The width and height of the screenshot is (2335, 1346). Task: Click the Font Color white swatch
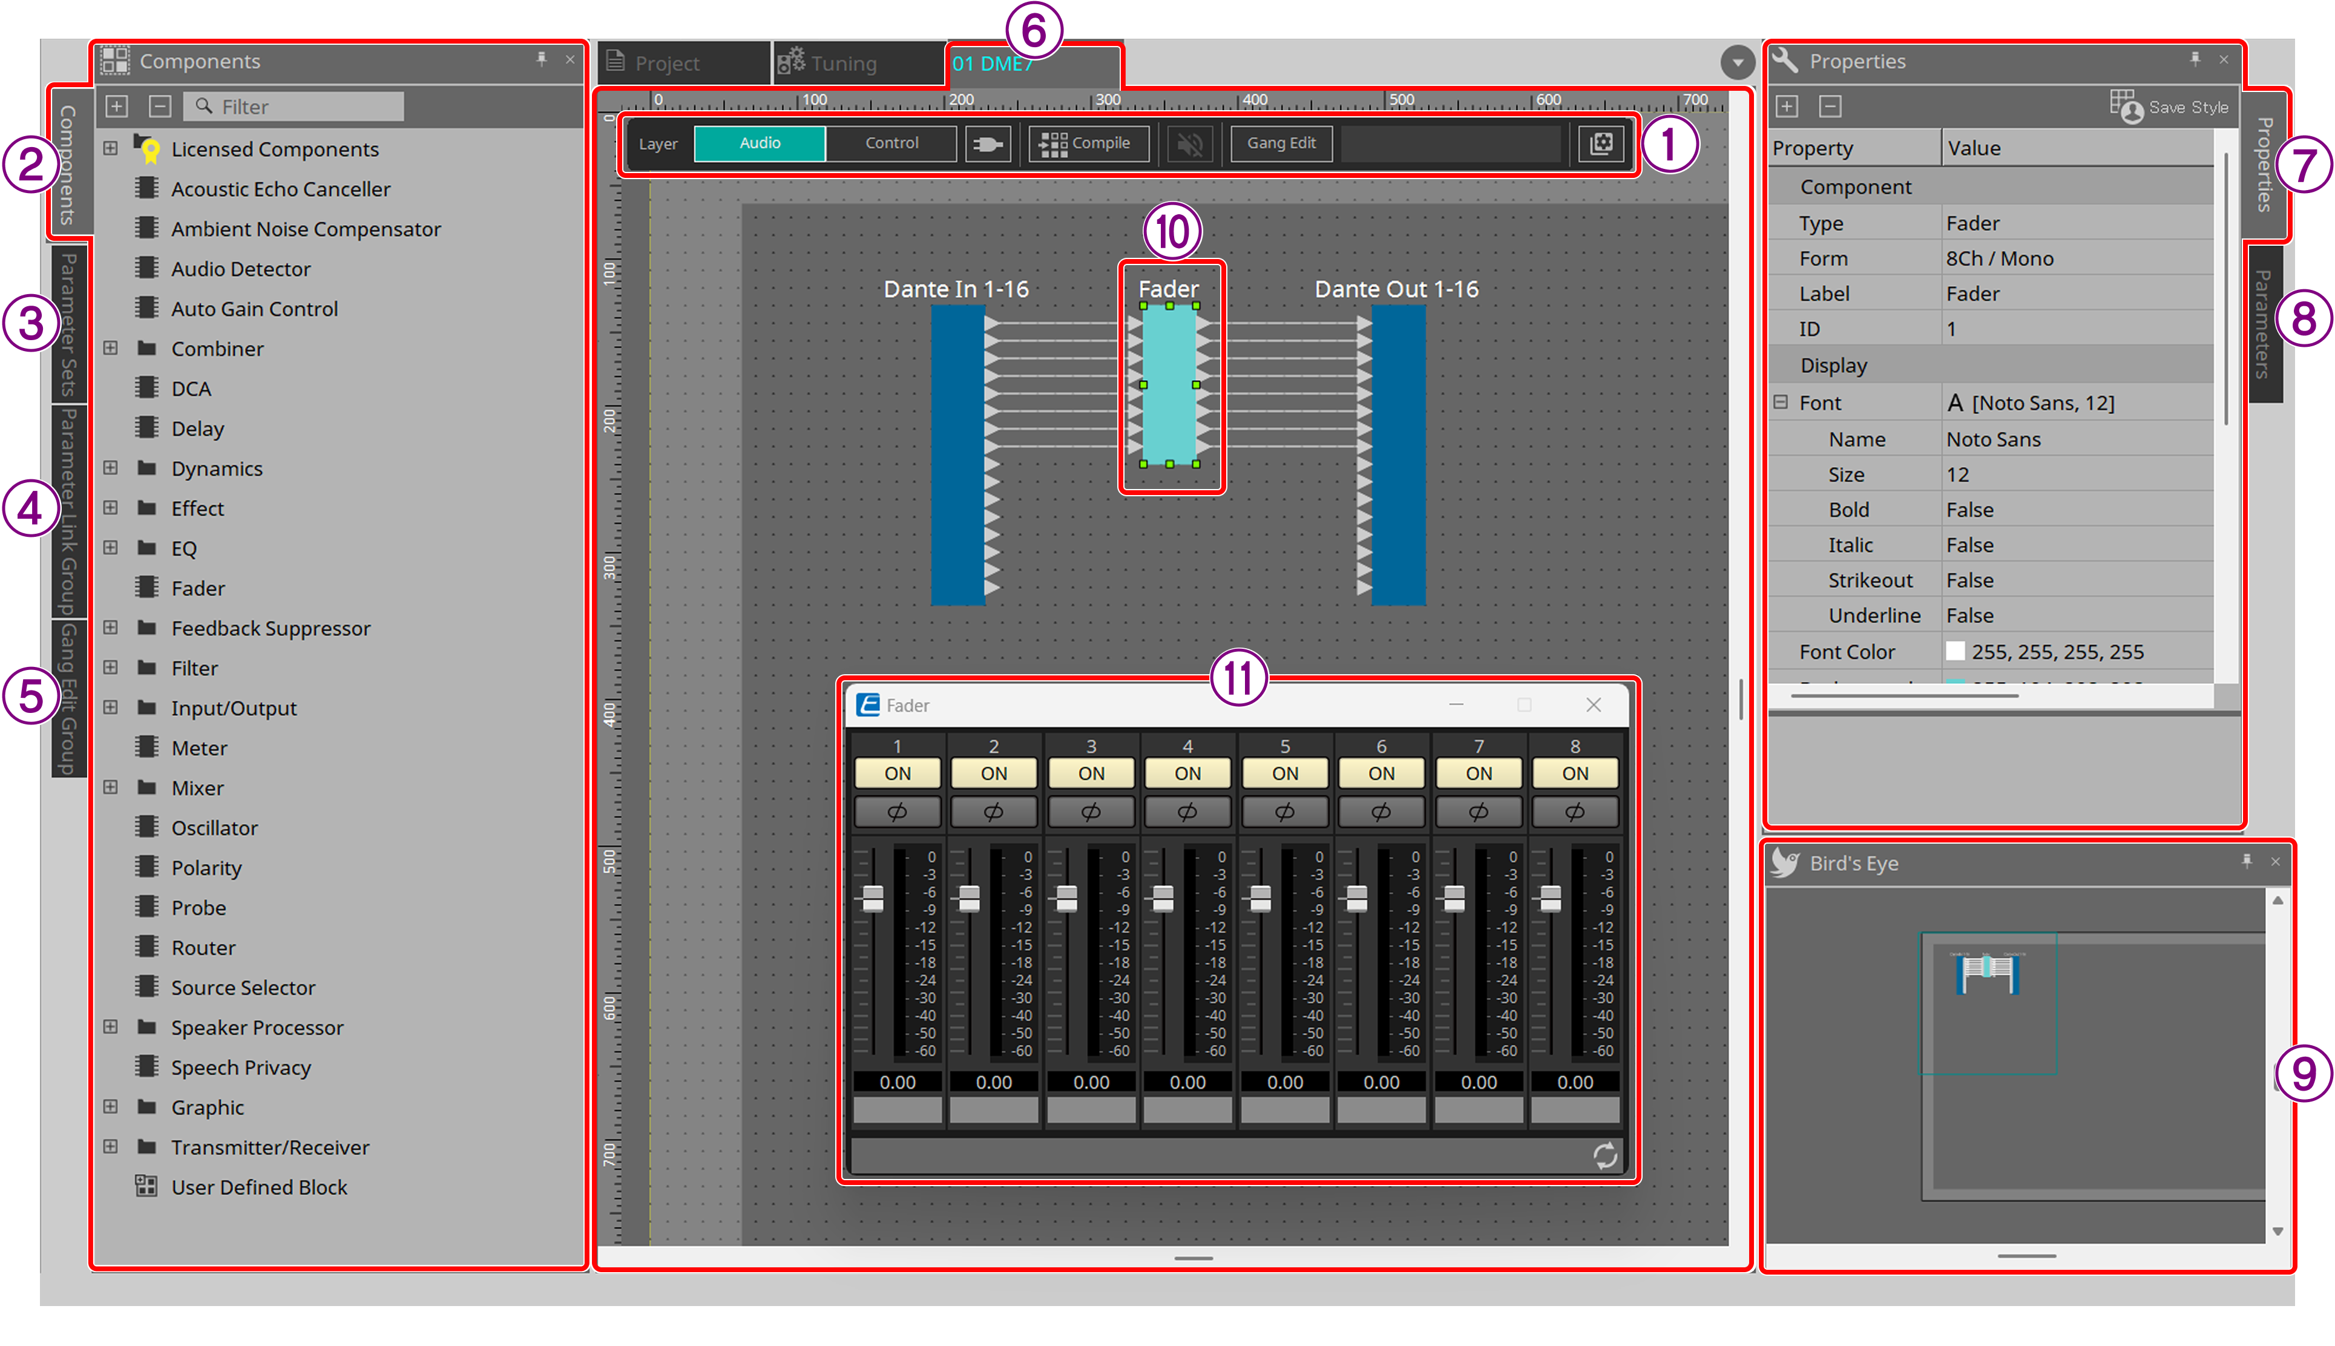coord(1955,651)
